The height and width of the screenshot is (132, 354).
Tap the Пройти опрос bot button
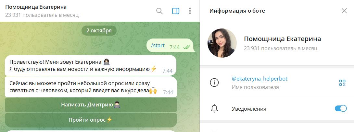[x=91, y=120]
